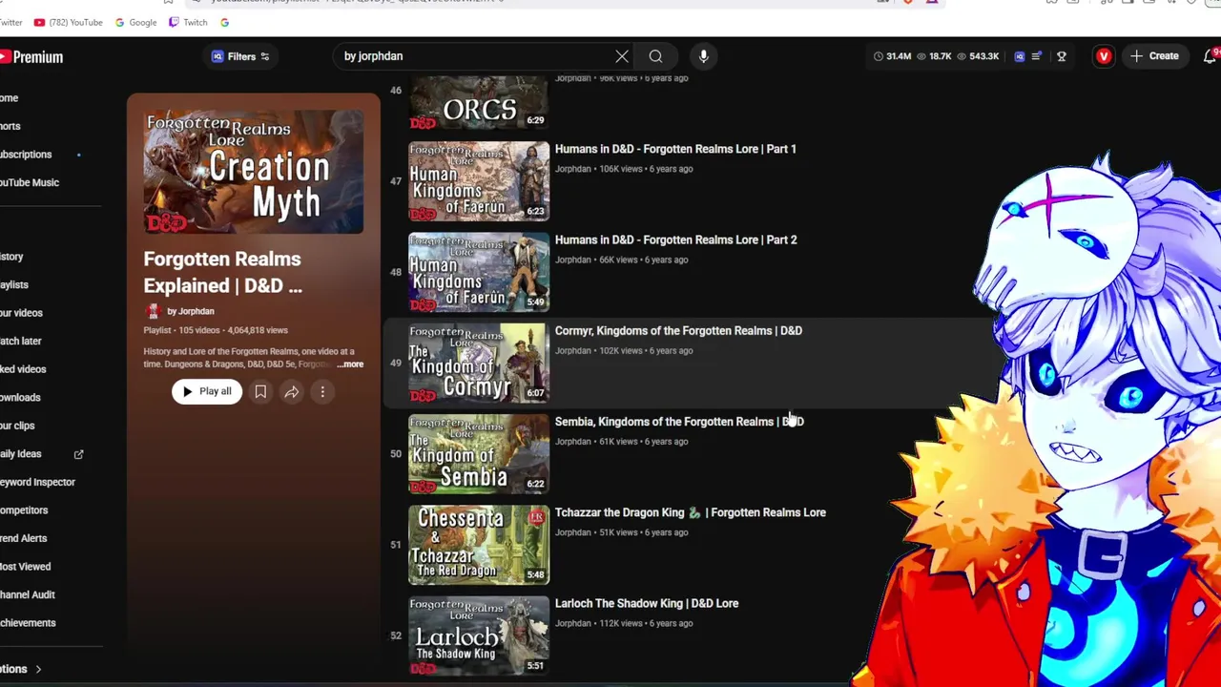Open the (782) YouTube bookmark
Screen dimensions: 1221x687
coord(68,22)
